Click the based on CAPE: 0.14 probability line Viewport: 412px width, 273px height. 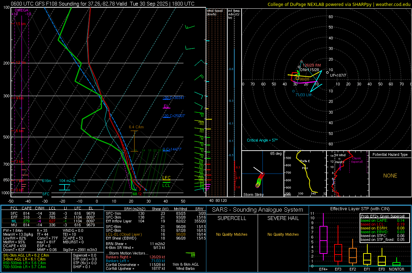[383, 220]
